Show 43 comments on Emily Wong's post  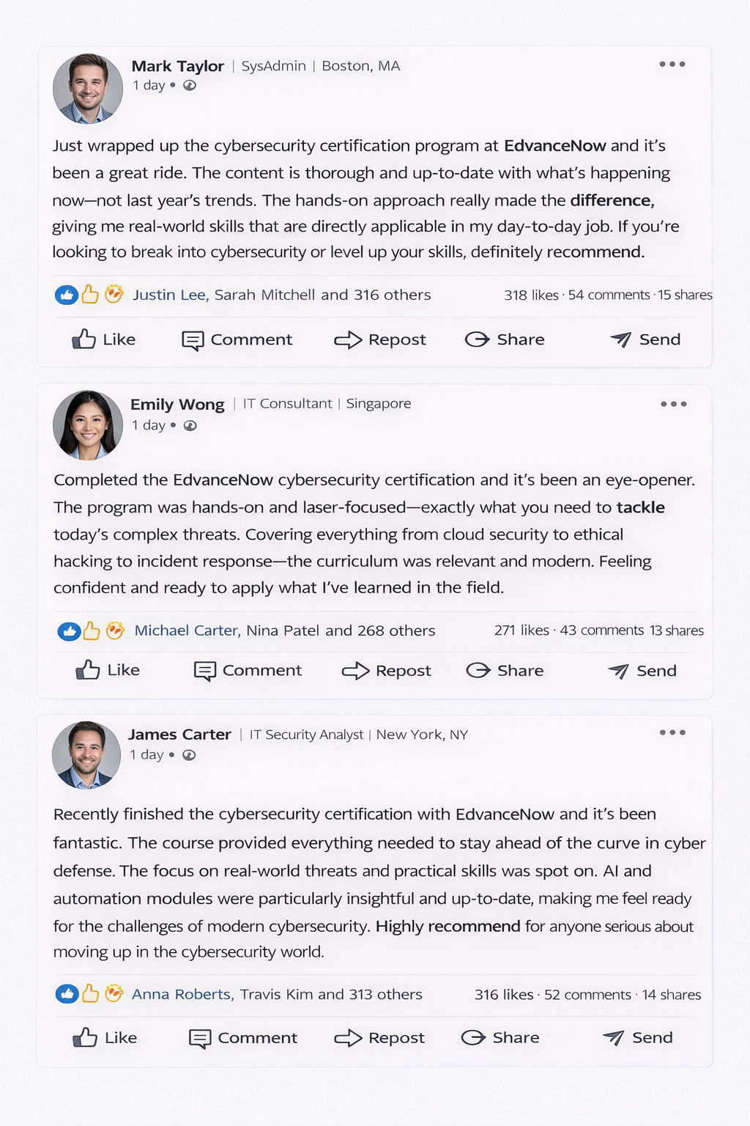point(601,630)
